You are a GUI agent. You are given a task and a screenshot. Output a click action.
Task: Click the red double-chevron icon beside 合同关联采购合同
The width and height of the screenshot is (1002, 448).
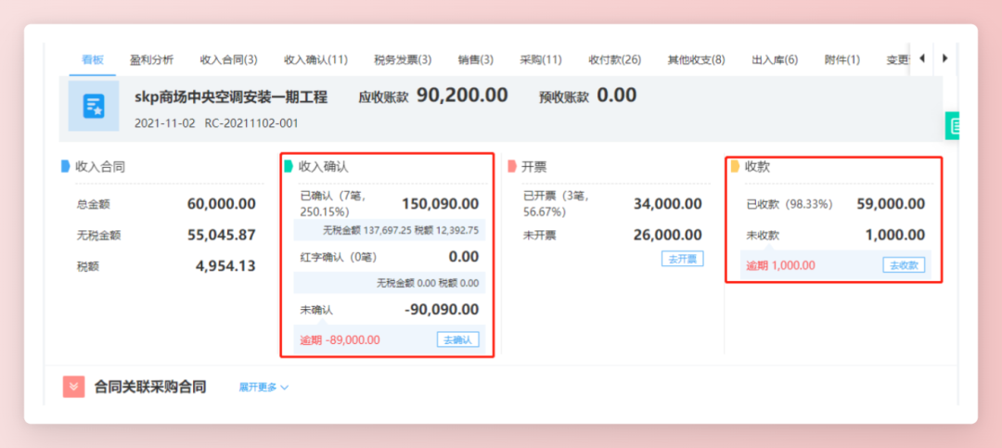[x=74, y=387]
